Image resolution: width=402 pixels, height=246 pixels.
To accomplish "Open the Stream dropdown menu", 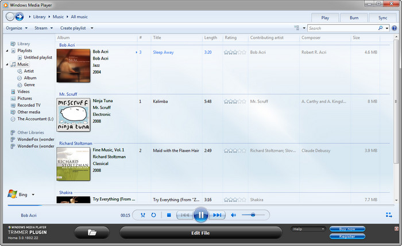I will pos(44,28).
